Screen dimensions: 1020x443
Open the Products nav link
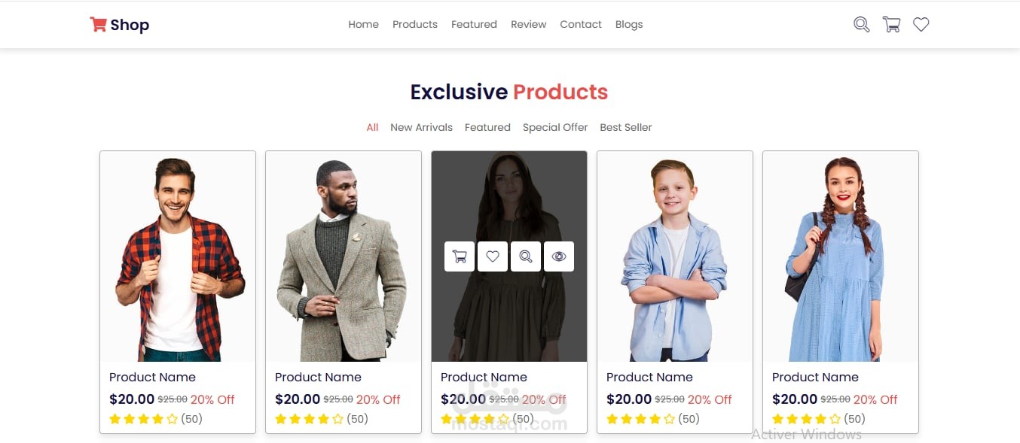coord(415,25)
